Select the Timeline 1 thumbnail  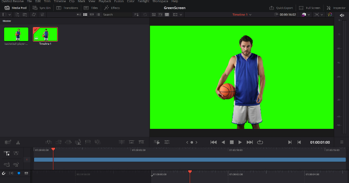pos(45,34)
